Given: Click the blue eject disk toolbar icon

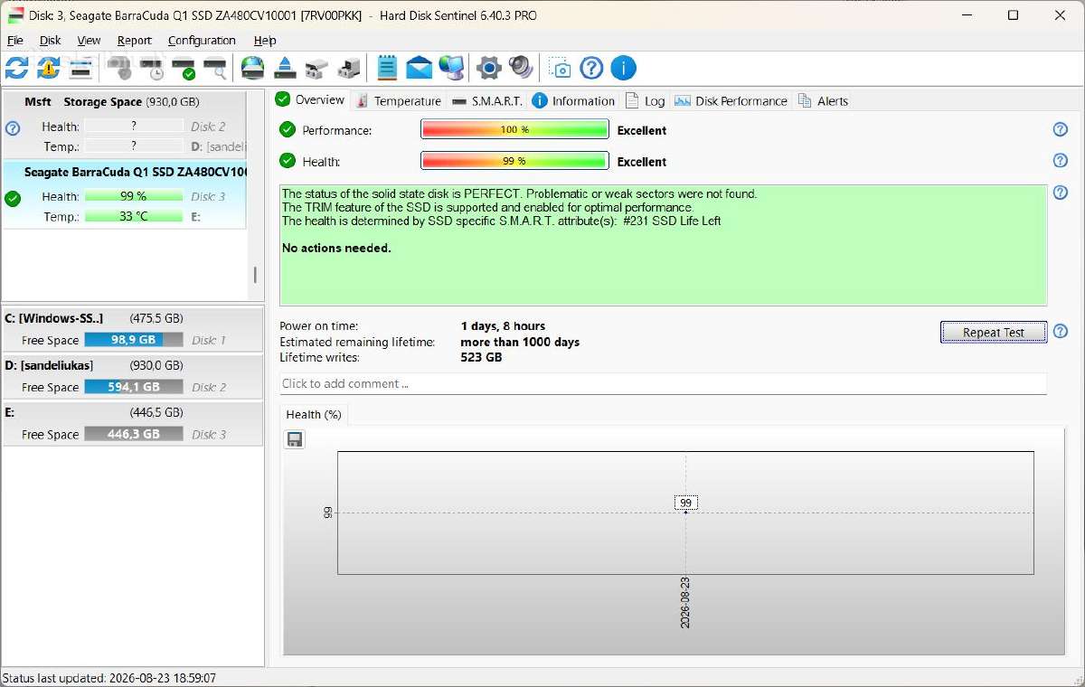Looking at the screenshot, I should click(x=285, y=68).
